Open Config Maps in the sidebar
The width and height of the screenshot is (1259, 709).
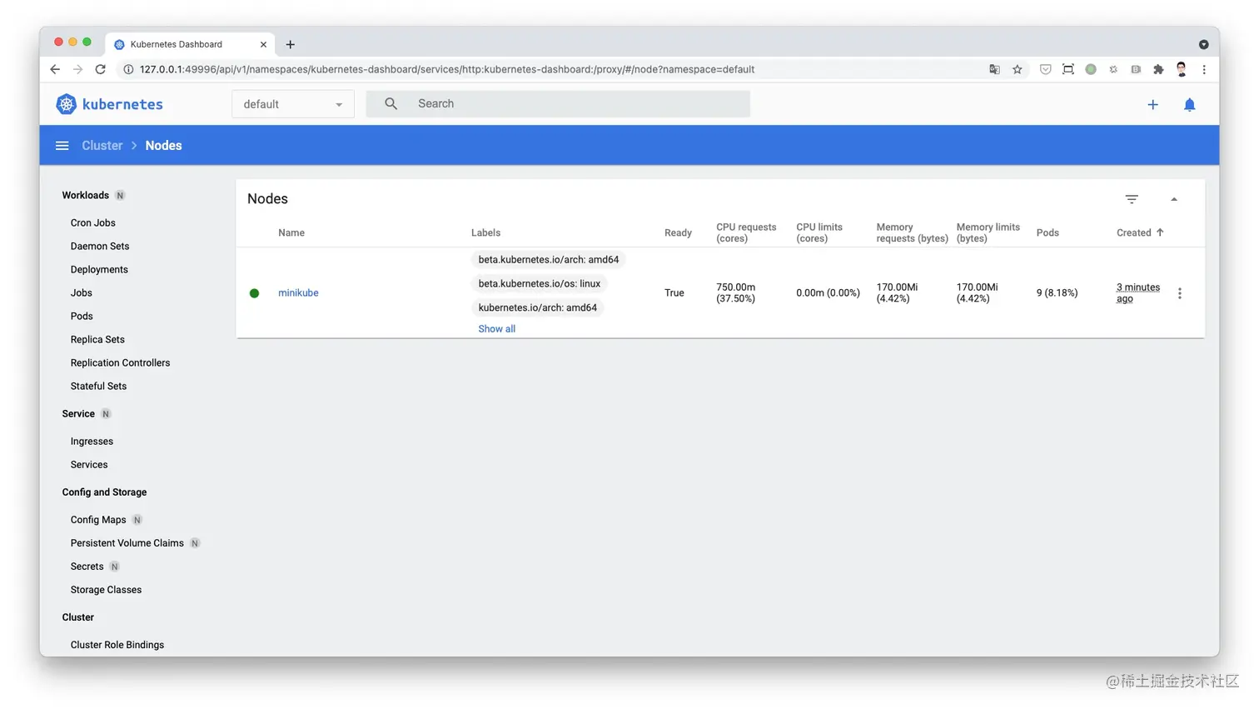[98, 519]
